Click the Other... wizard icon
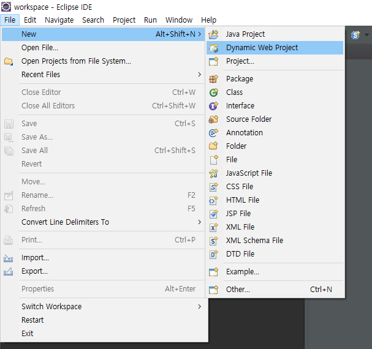The image size is (372, 349). [x=213, y=290]
